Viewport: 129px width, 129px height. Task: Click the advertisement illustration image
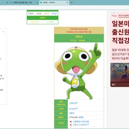120,73
